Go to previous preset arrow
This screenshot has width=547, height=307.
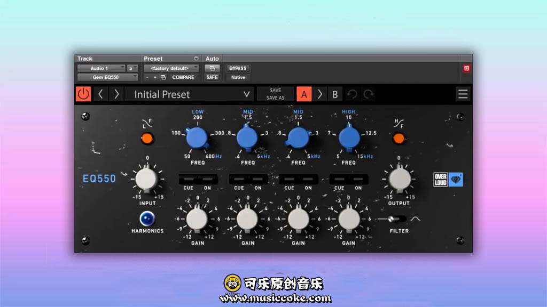[100, 94]
